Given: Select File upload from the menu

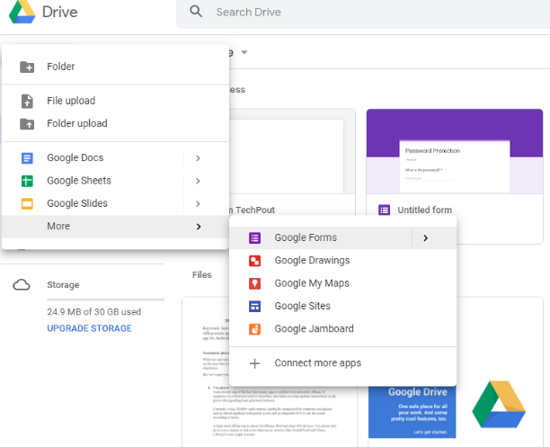Looking at the screenshot, I should coord(71,101).
